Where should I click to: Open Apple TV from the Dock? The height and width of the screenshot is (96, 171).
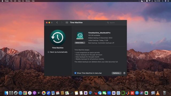[39, 93]
